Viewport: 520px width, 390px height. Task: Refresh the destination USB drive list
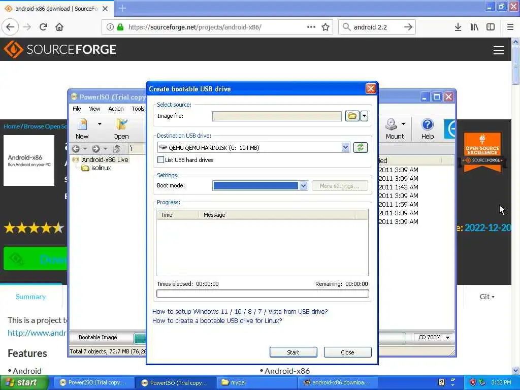coord(361,147)
